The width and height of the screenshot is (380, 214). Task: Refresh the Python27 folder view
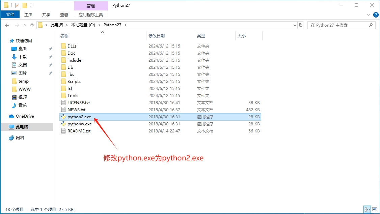301,25
